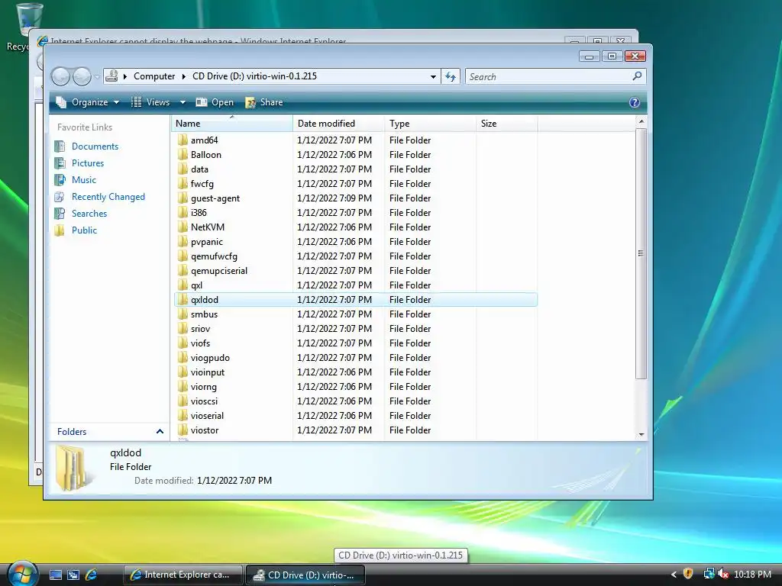Click the viostor folder name

point(205,430)
